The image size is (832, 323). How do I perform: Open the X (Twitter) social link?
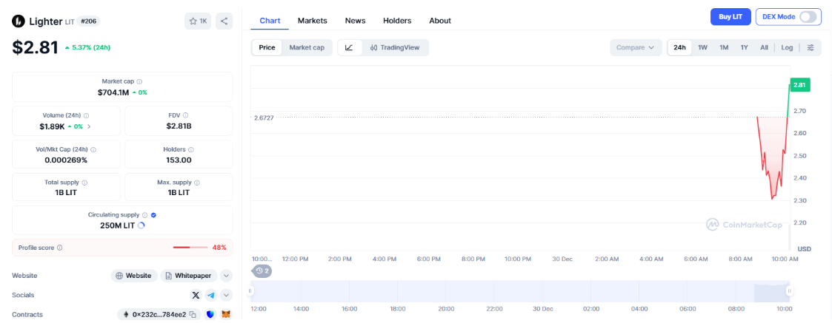196,295
